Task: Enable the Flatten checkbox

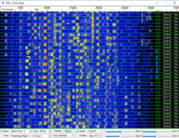Action: pyautogui.click(x=77, y=136)
